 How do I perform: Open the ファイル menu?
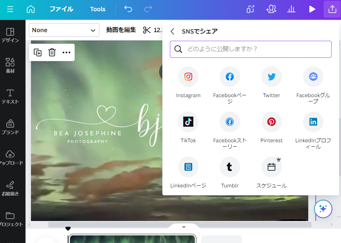62,9
